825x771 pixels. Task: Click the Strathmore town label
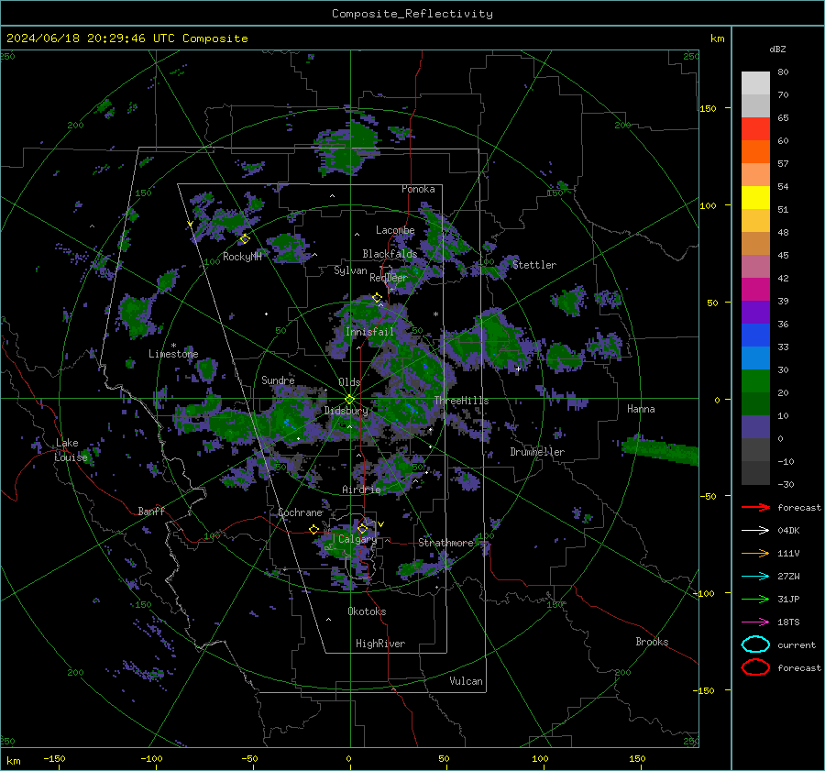[445, 543]
